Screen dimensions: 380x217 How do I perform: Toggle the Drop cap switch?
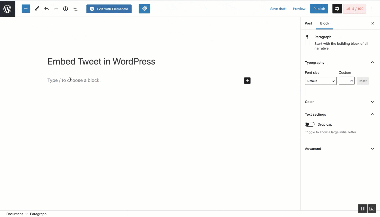(309, 124)
